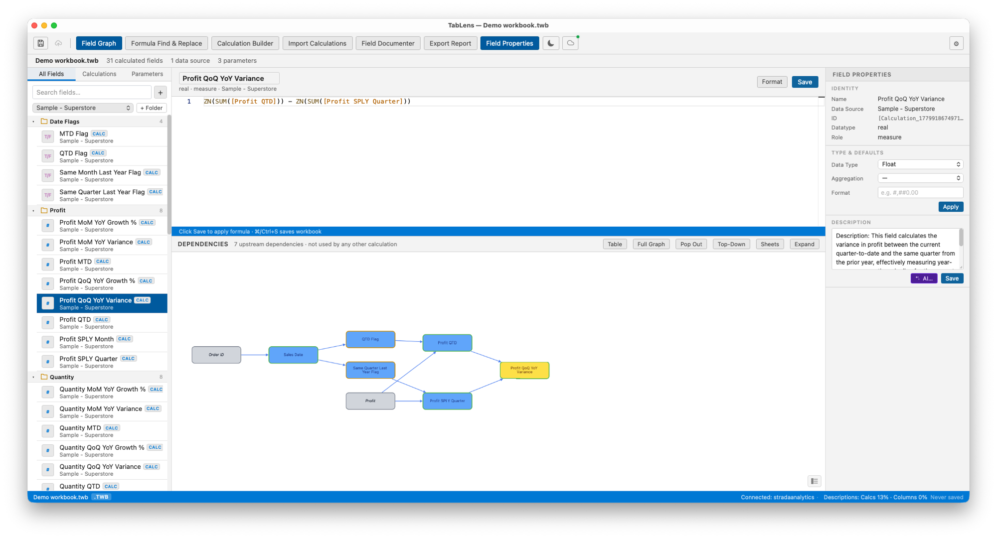Open the Field Documenter
997x539 pixels.
click(388, 43)
